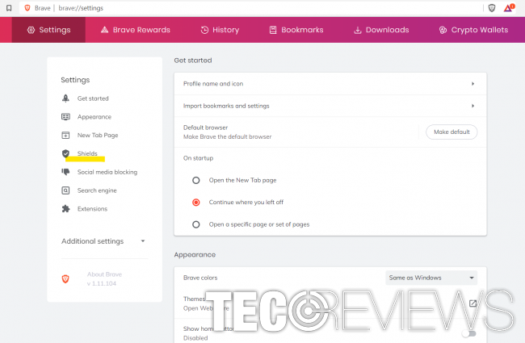Viewport: 525px width, 343px height.
Task: Open the Brave Rewards triangle icon in toolbar
Action: point(509,8)
